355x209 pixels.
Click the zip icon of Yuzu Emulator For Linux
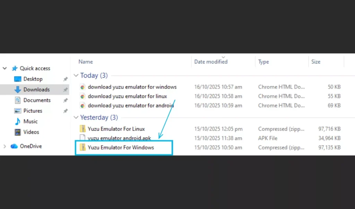pyautogui.click(x=83, y=129)
